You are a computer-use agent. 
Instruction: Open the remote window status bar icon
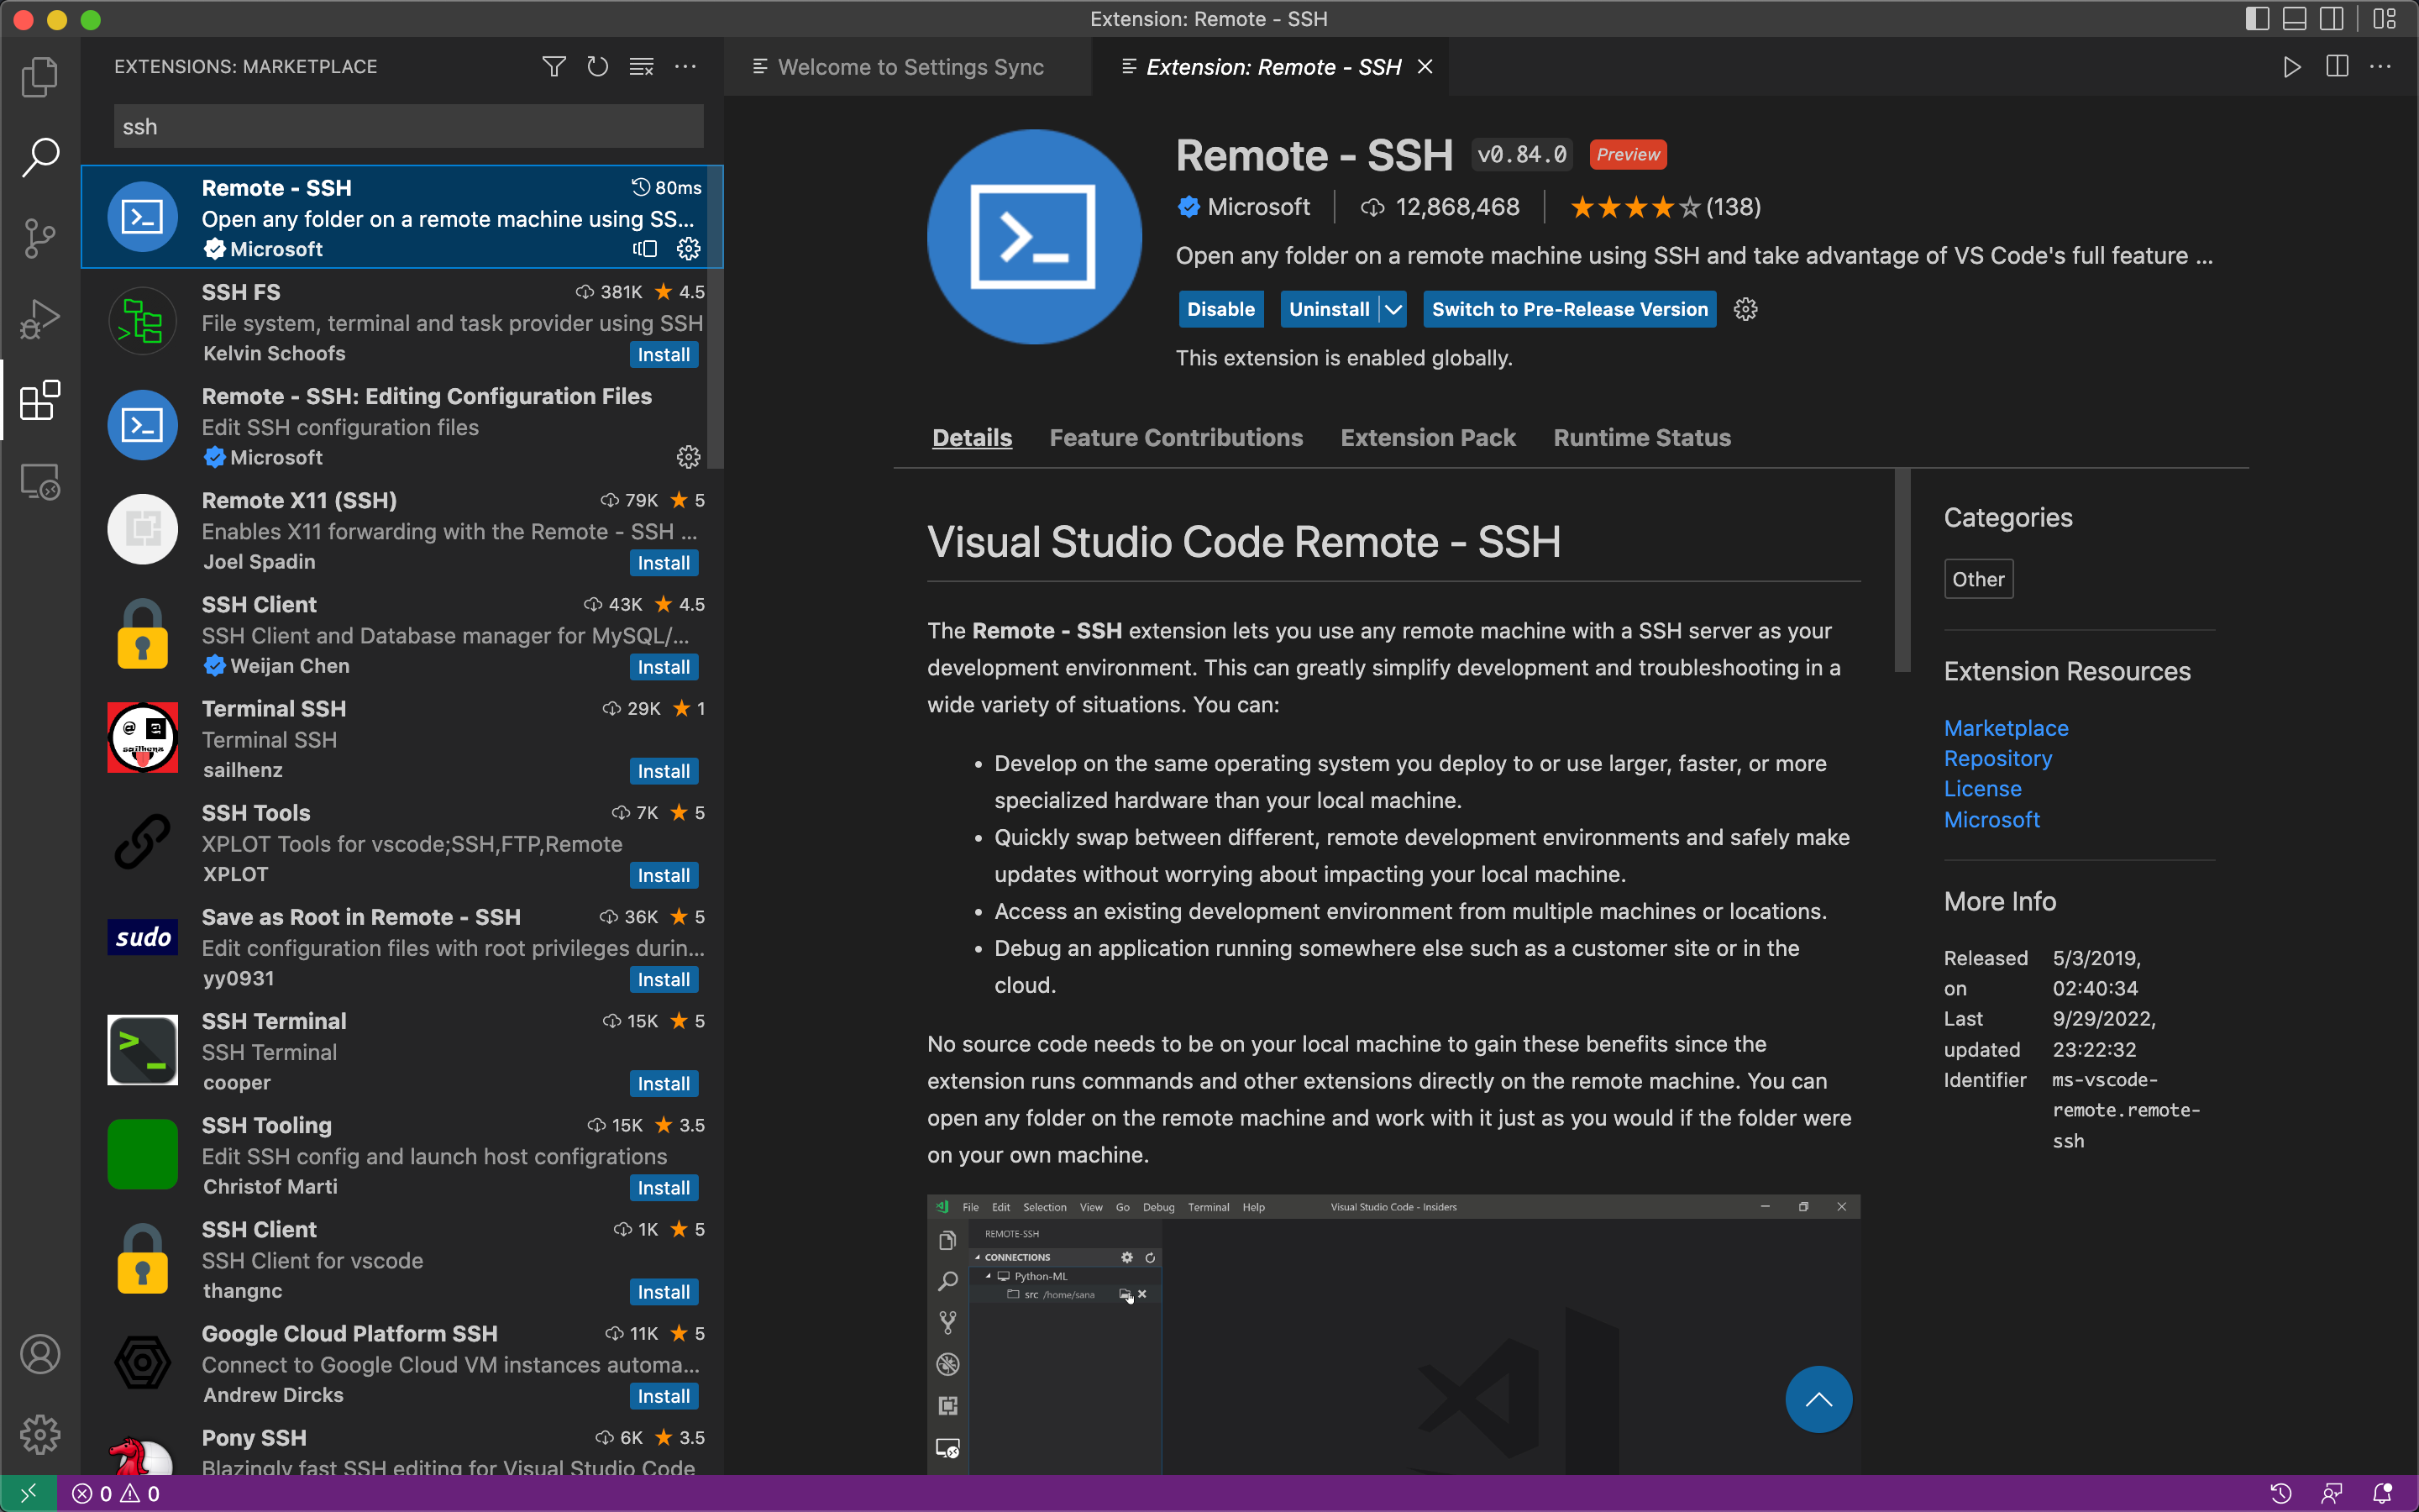[28, 1493]
